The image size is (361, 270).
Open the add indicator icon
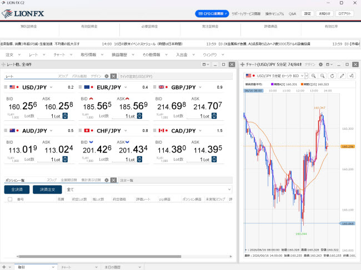point(352,76)
